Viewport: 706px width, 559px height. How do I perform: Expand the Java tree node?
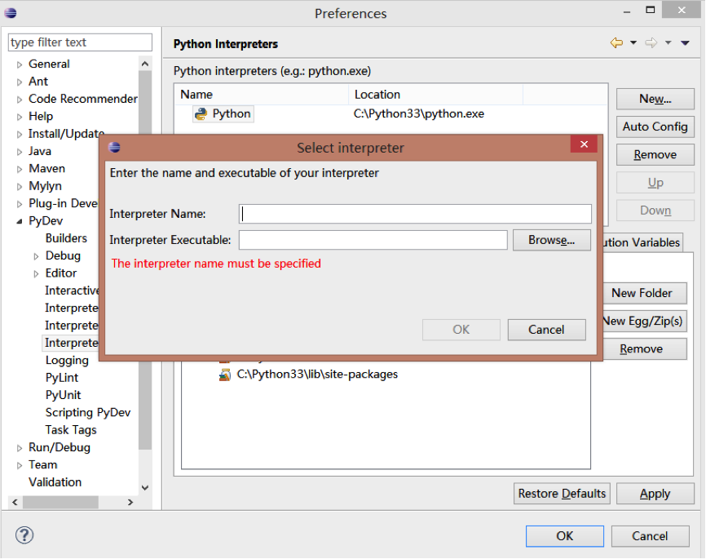click(20, 152)
